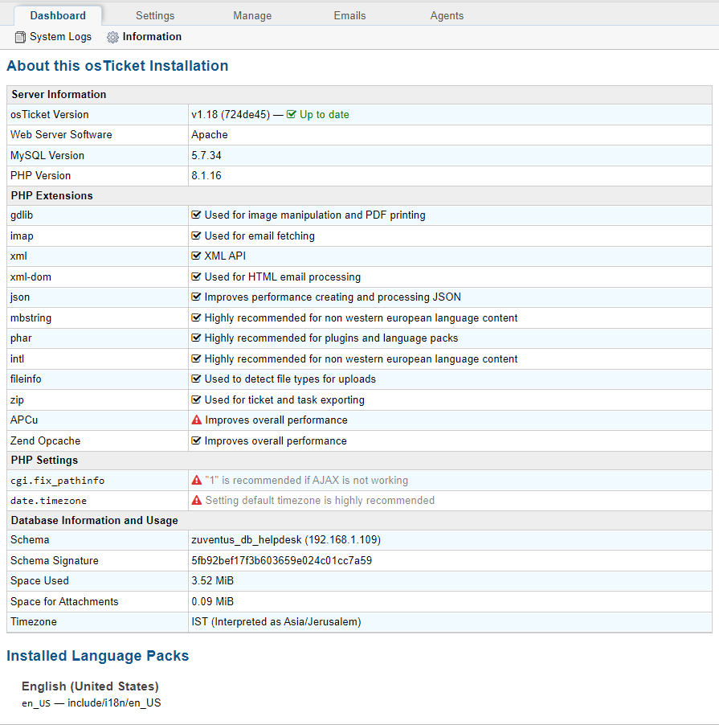This screenshot has height=725, width=719.
Task: Click the gdlib extension name
Action: tap(22, 215)
